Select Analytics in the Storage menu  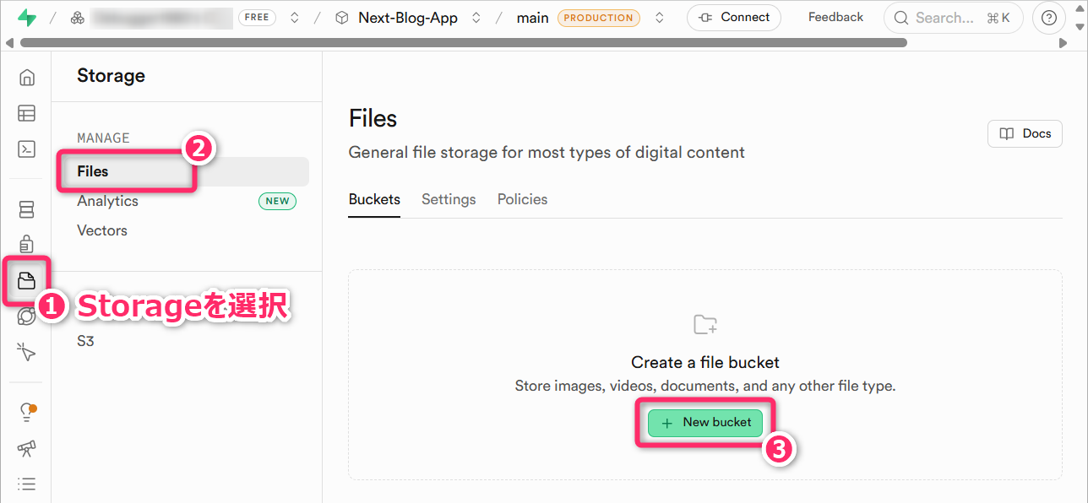click(107, 201)
